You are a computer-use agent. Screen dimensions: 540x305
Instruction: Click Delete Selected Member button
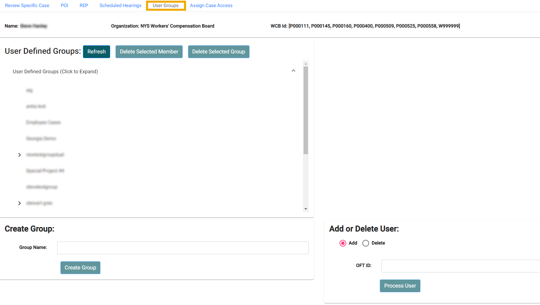point(149,52)
